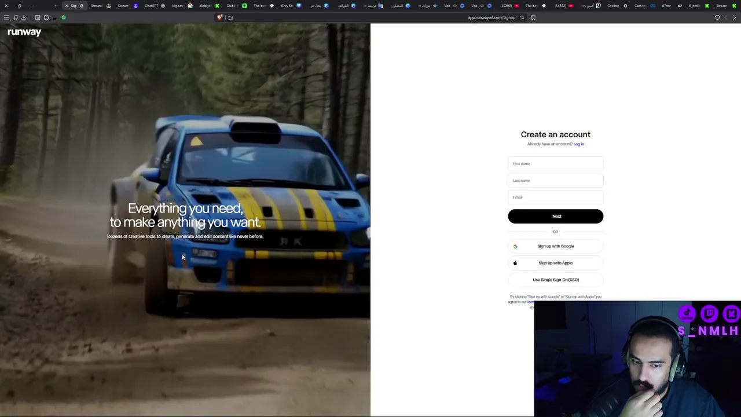741x417 pixels.
Task: Switch to the Casting tab
Action: click(x=617, y=6)
